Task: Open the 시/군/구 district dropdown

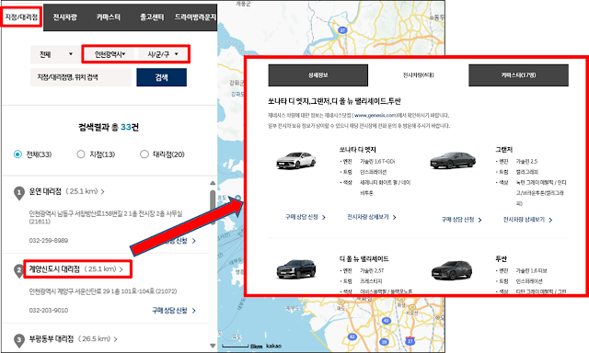Action: 163,54
